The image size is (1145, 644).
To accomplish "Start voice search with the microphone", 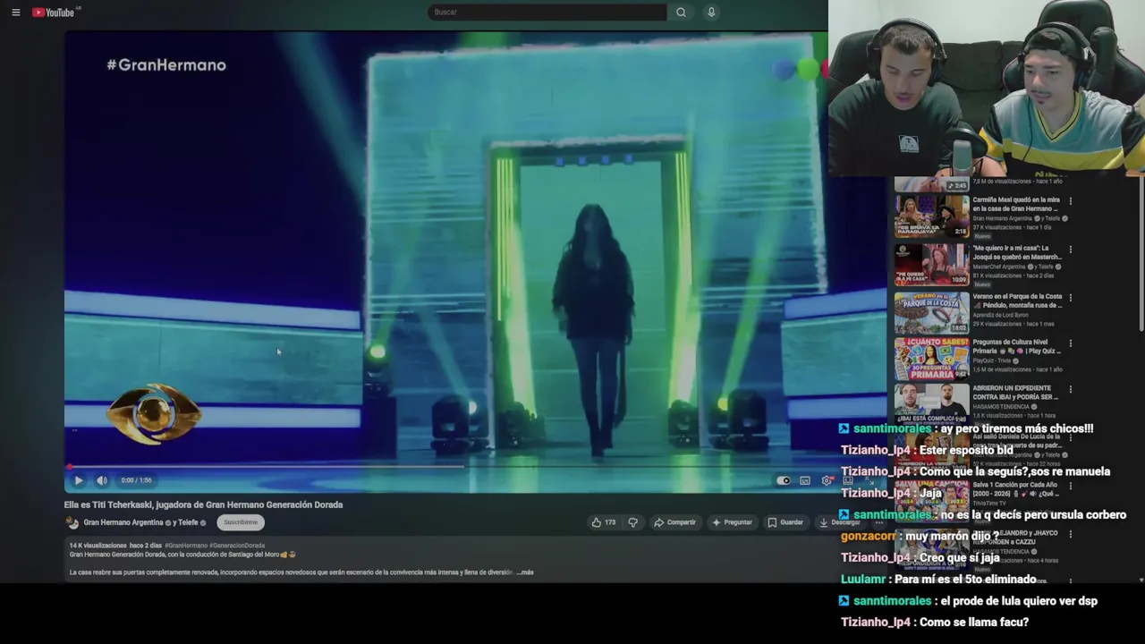I will (711, 13).
